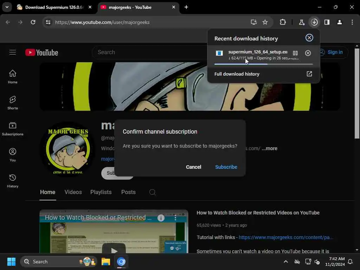Open featured video three-dot options
Viewport: 360px width, 270px height.
point(175,218)
